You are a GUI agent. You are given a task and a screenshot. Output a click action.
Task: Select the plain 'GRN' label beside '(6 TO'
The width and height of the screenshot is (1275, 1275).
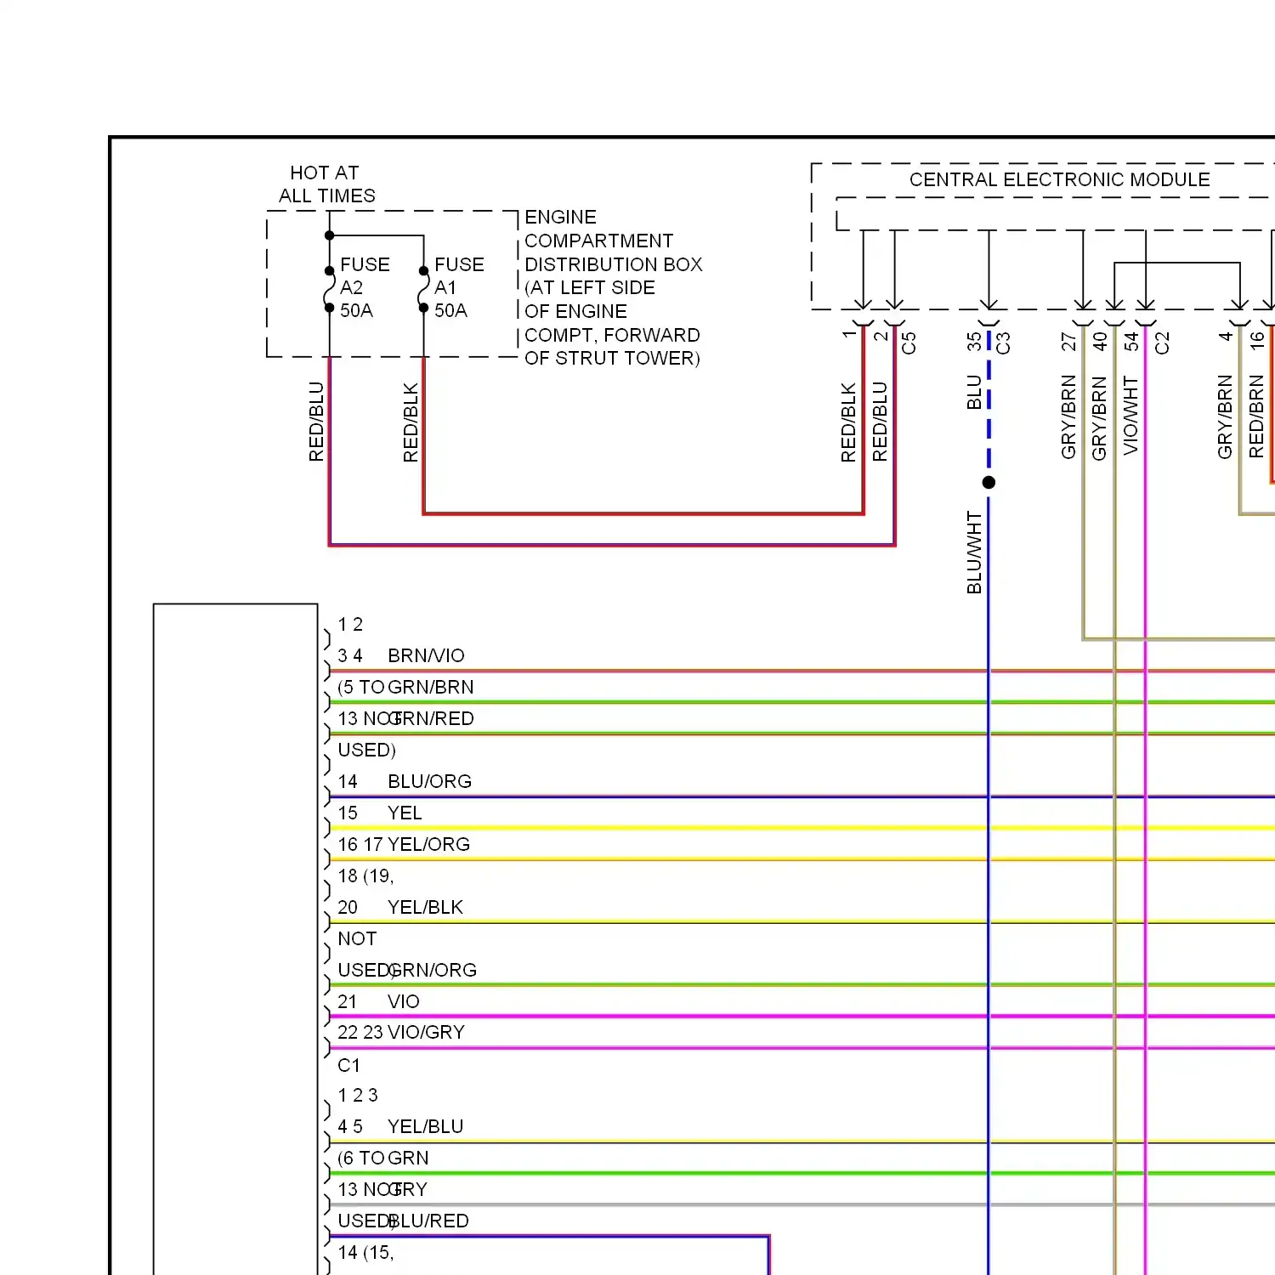pos(408,1158)
